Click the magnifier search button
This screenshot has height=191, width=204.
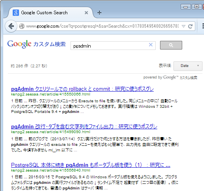pos(171,45)
